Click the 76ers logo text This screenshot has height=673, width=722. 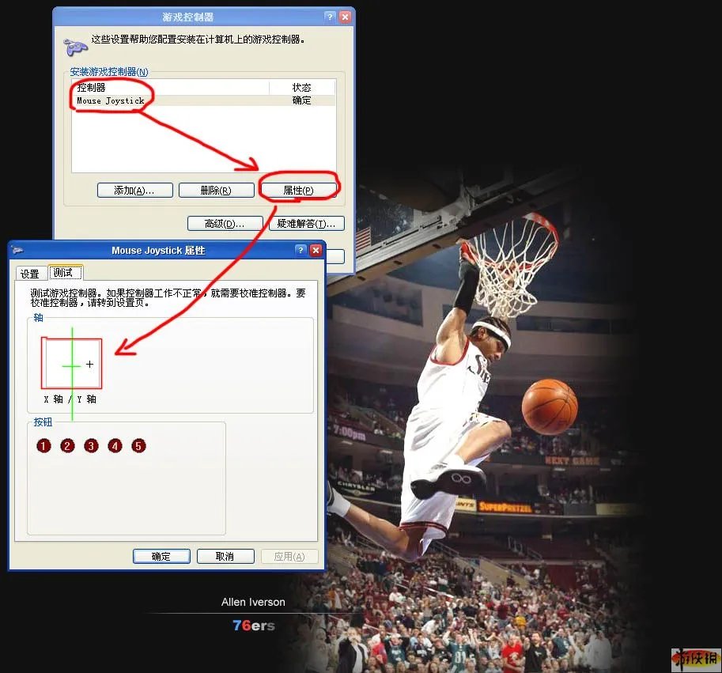tap(254, 625)
